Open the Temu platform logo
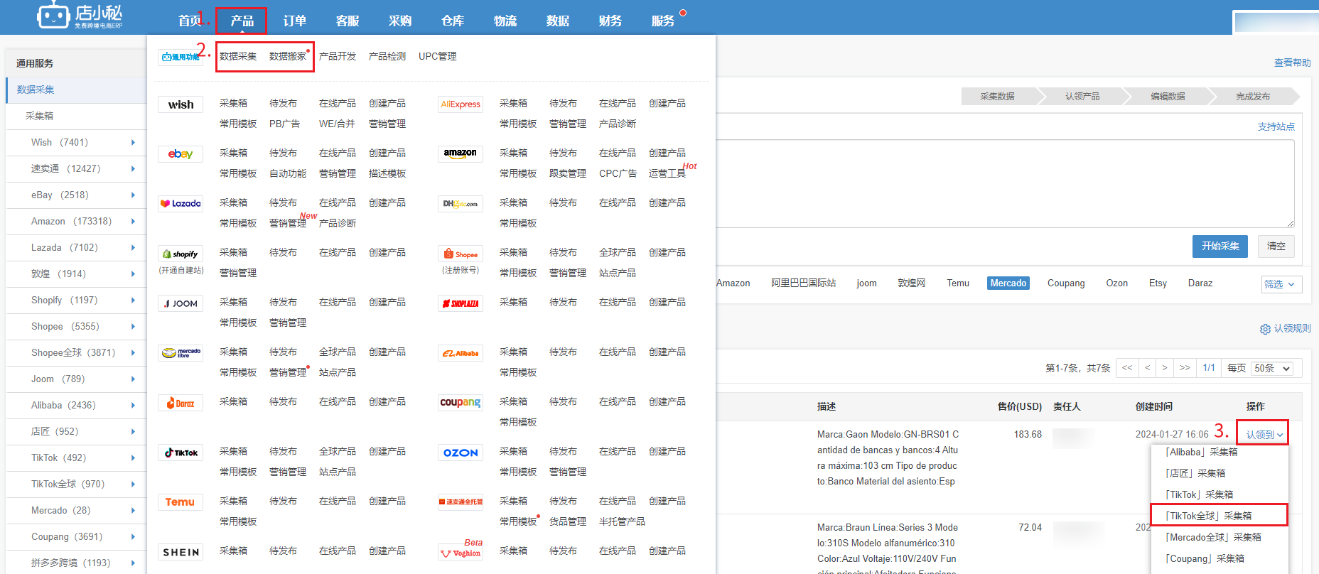Image resolution: width=1319 pixels, height=574 pixels. point(181,502)
